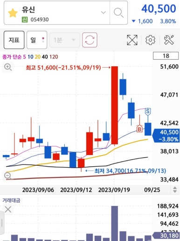
Task: Click the tall red 09/19 candlestick
Action: click(115, 105)
